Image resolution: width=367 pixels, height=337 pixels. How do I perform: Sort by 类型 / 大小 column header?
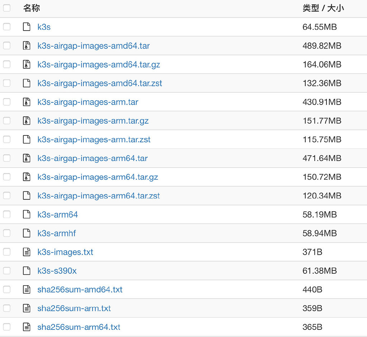point(323,8)
